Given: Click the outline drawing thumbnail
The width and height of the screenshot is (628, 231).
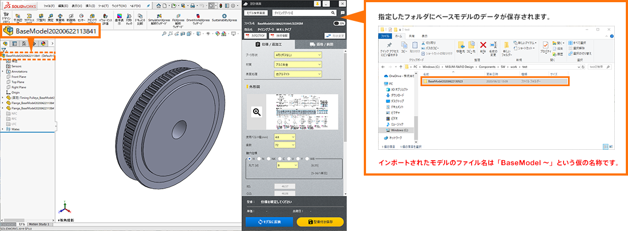Looking at the screenshot, I should point(302,112).
